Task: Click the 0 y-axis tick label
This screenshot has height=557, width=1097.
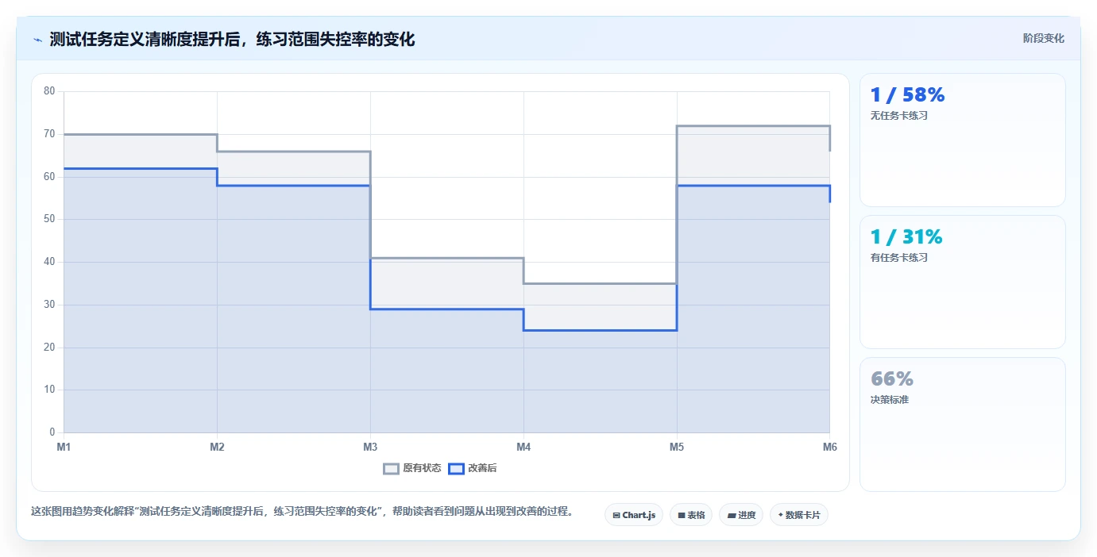Action: tap(52, 432)
